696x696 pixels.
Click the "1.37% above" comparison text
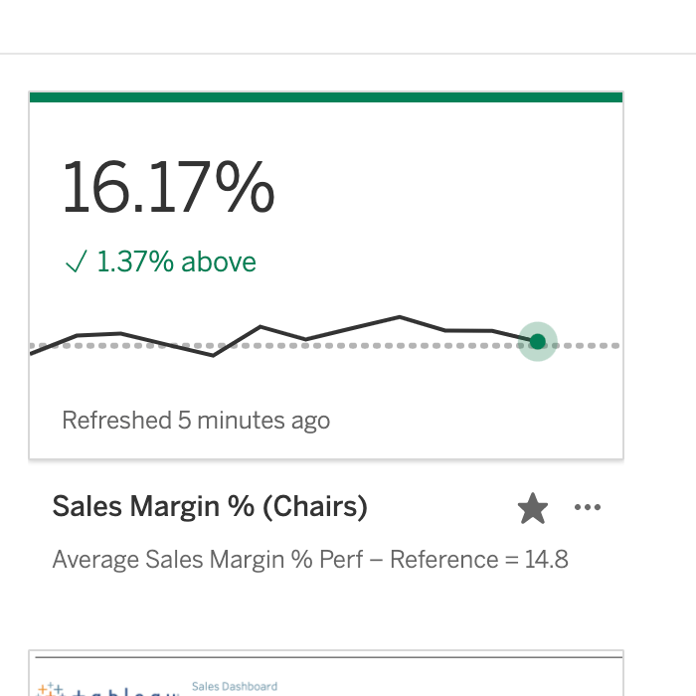[176, 262]
